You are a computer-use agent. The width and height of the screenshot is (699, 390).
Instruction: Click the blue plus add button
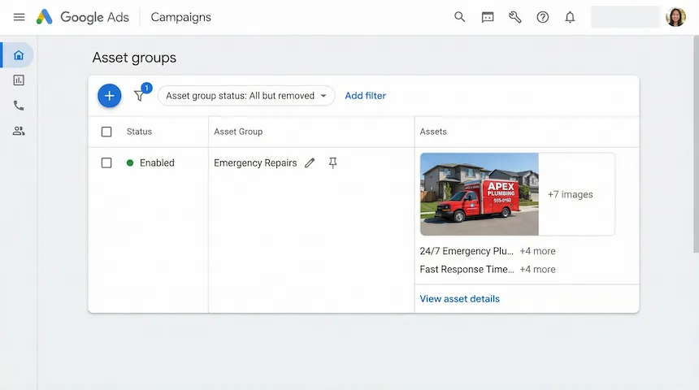tap(110, 96)
